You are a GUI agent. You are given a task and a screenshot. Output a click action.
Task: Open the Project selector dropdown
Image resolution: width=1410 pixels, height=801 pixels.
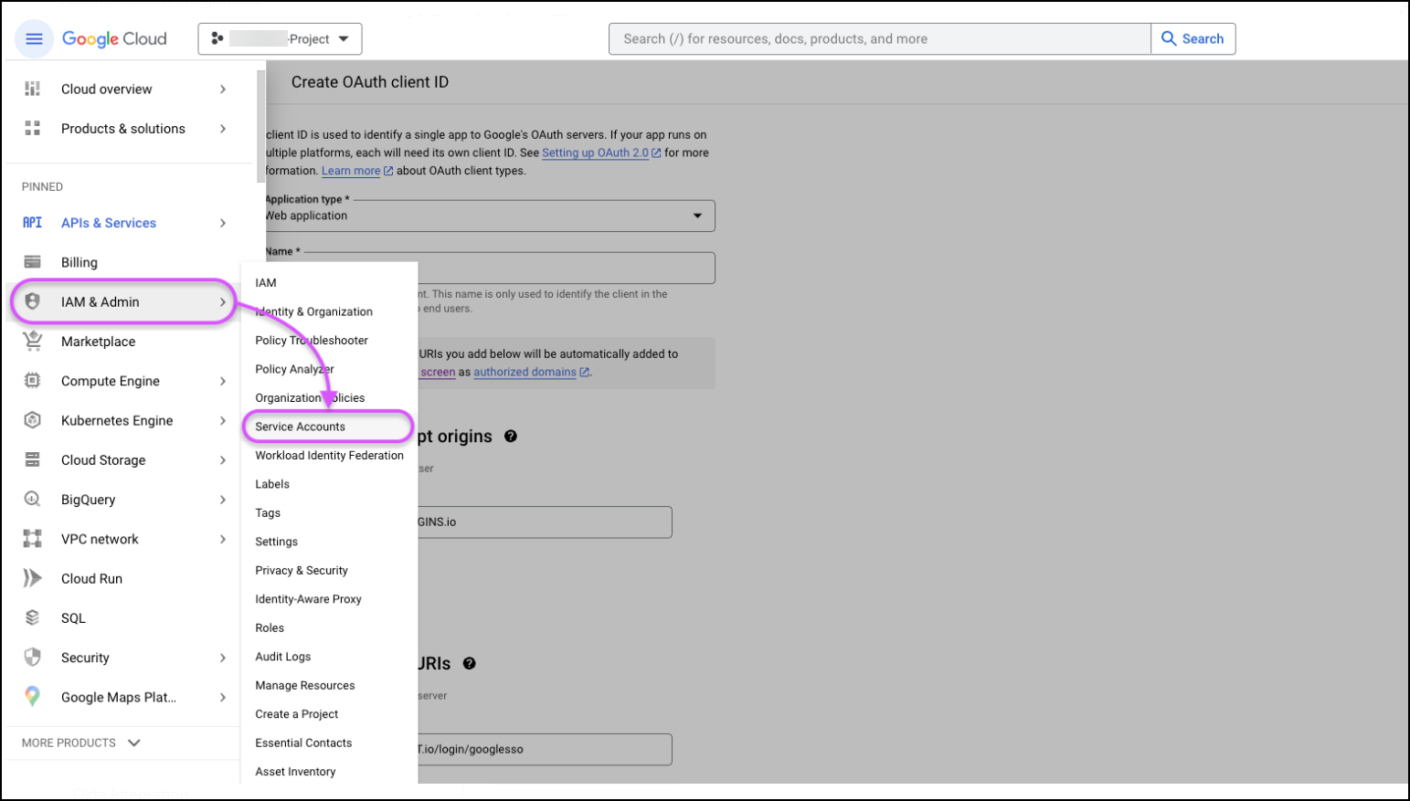(x=280, y=39)
